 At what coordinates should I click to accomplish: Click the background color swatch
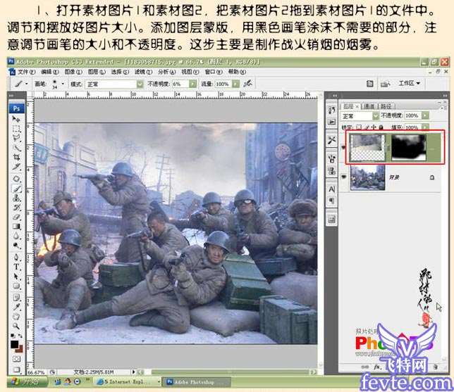point(19,349)
